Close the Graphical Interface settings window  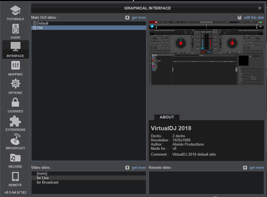(x=259, y=8)
